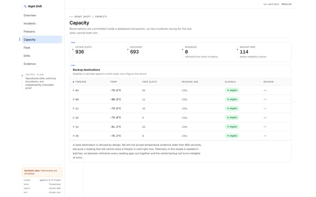Click the Synthetic data warning banner
Viewport: 316px width, 197px height.
coord(42,172)
